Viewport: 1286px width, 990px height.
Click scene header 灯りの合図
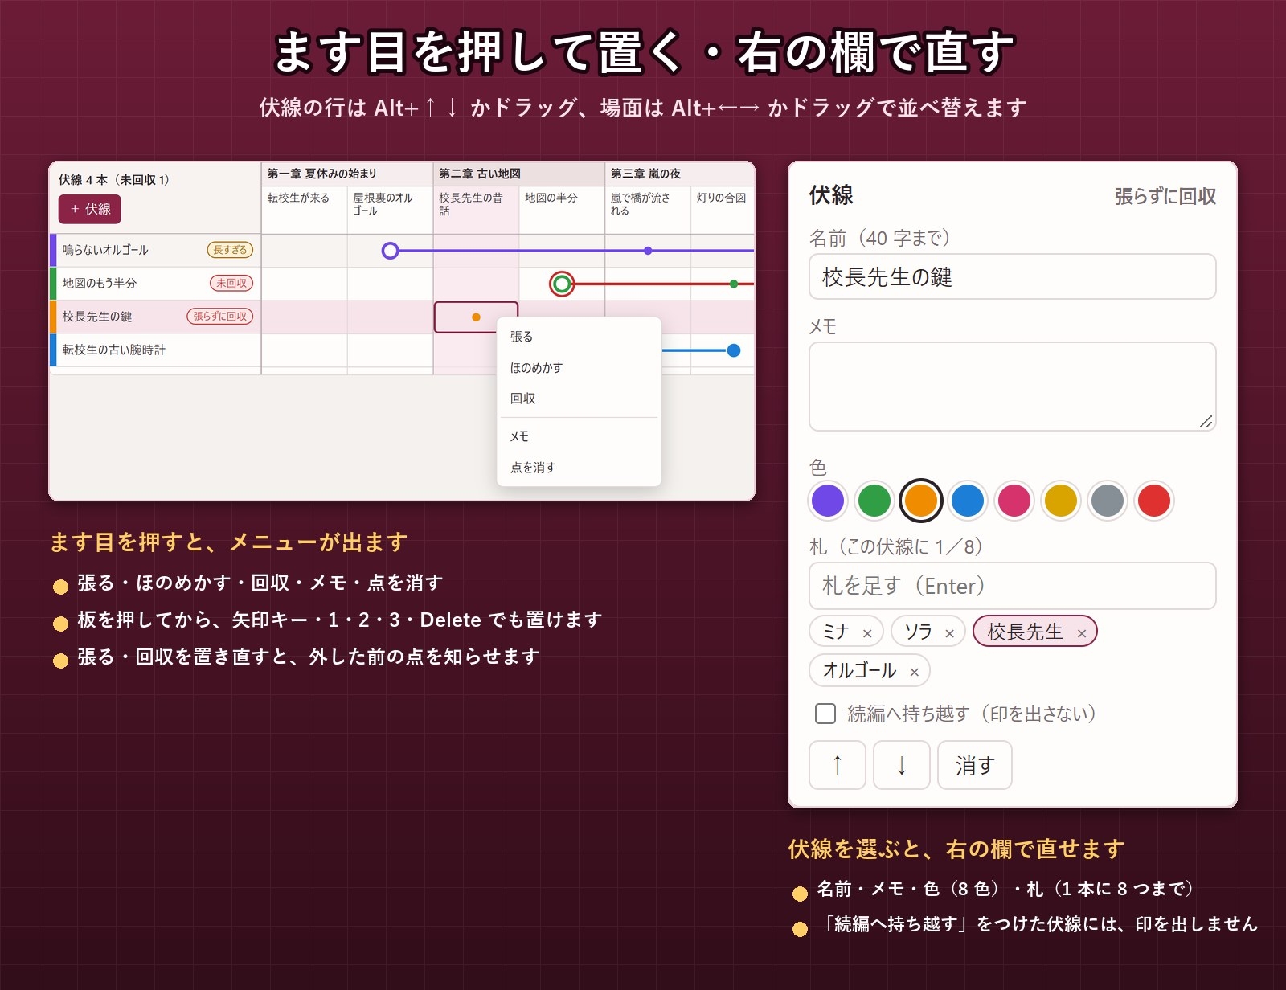click(723, 210)
